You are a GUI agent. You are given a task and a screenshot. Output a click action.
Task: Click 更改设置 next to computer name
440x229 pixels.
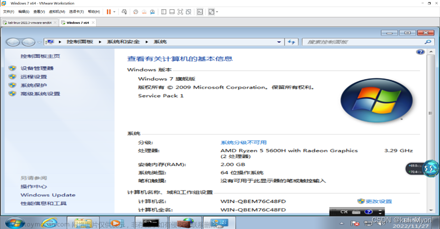378,201
